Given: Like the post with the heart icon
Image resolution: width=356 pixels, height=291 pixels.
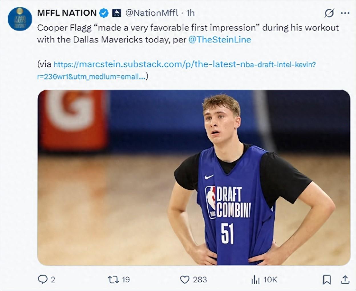Looking at the screenshot, I should coord(185,280).
